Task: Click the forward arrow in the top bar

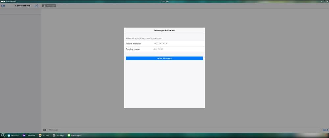Action: 325,1
